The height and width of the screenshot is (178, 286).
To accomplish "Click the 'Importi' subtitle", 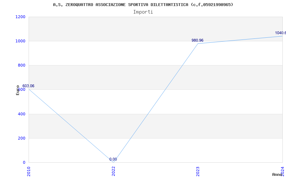I will click(143, 12).
